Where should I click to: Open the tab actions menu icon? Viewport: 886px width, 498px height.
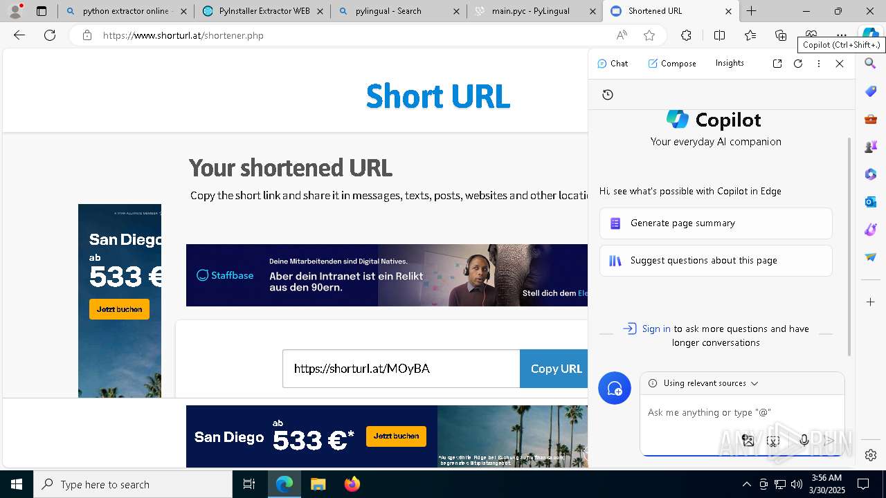tap(42, 11)
